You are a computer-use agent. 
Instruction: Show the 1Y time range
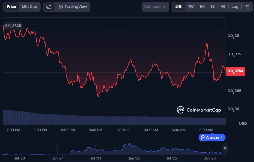click(212, 7)
